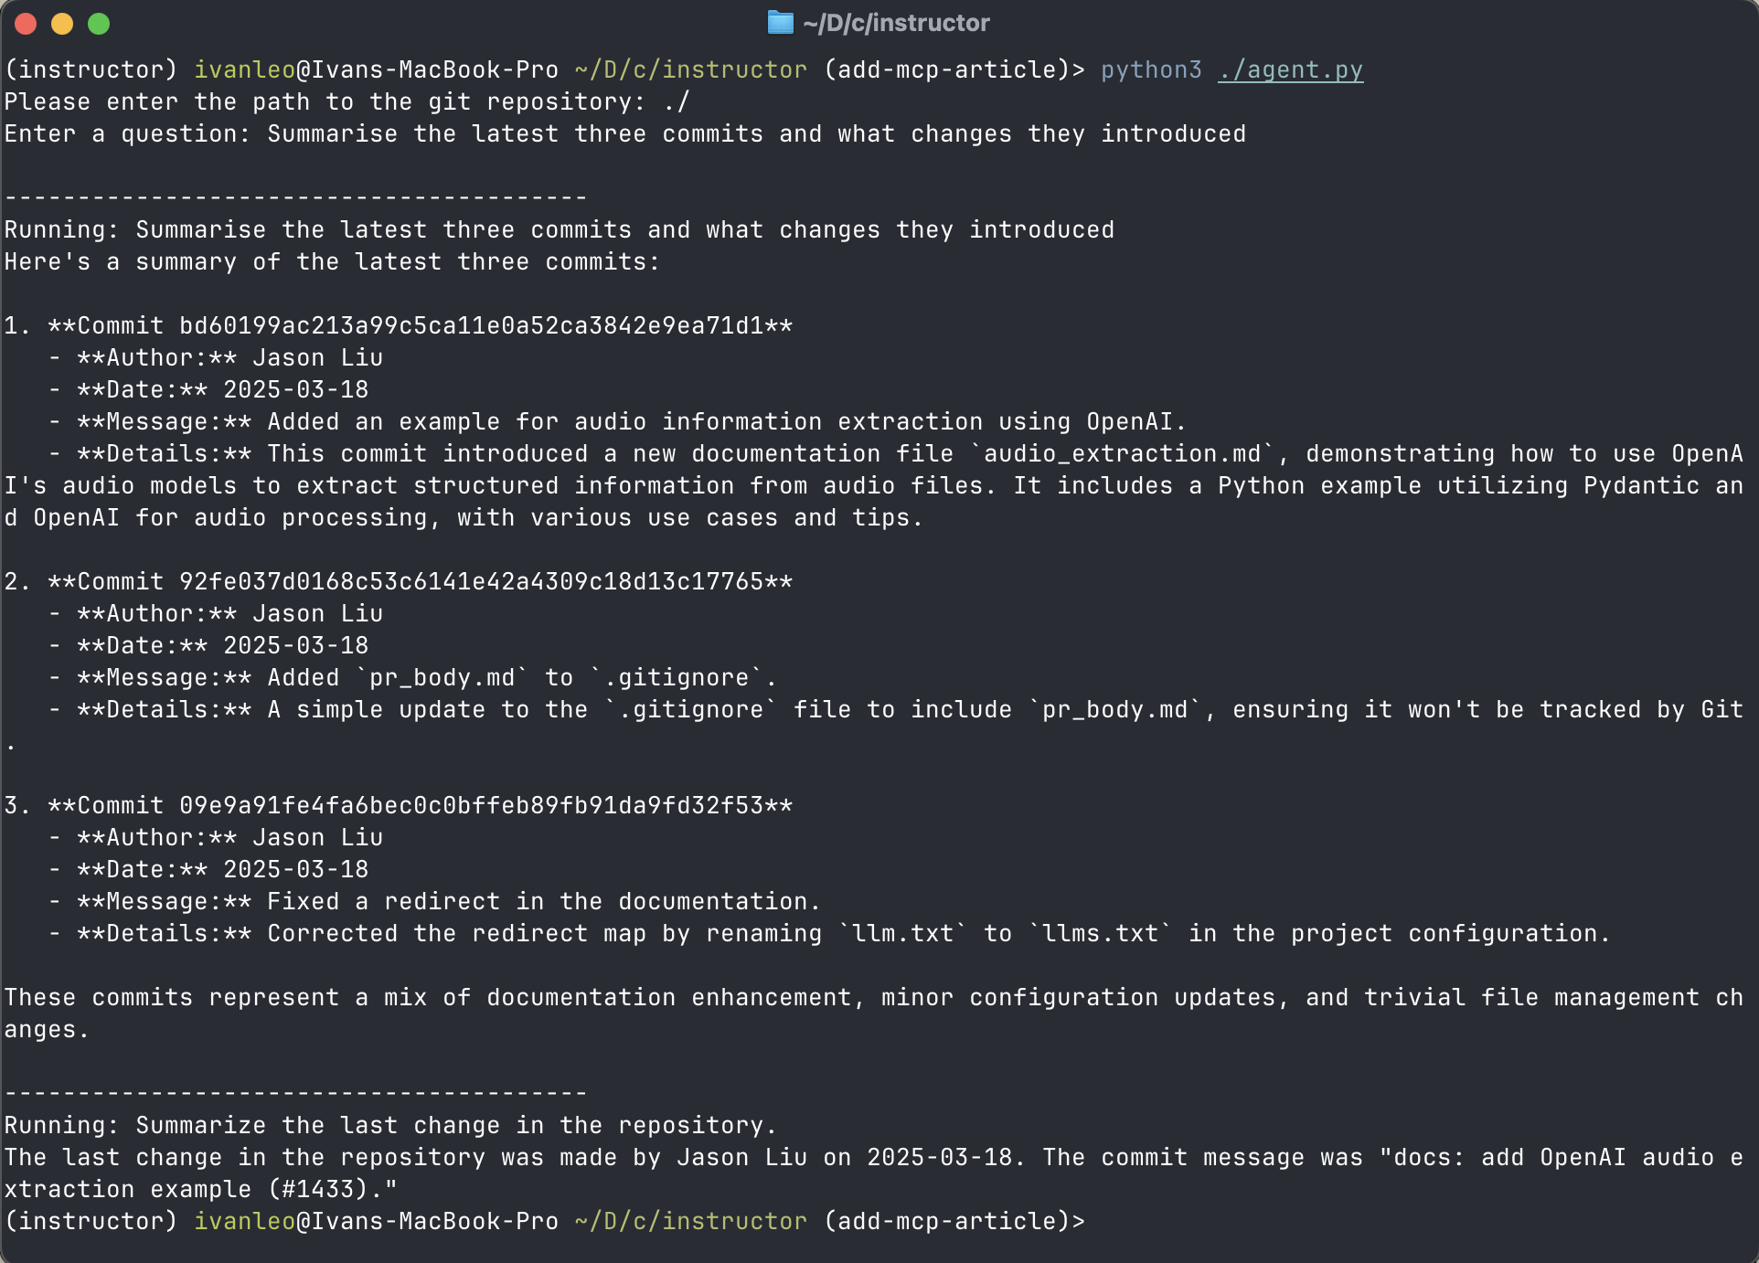Click the (add-mcp-article) branch name
The image size is (1759, 1263).
[x=952, y=69]
